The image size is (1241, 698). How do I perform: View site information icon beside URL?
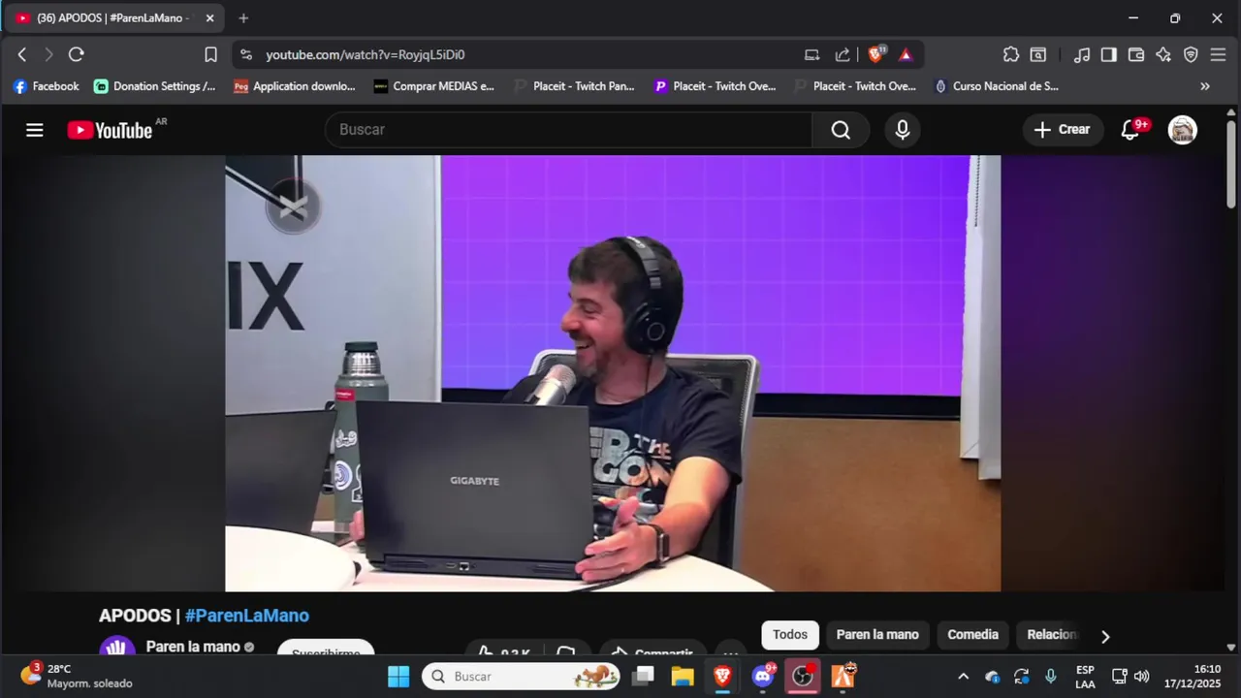pyautogui.click(x=246, y=55)
